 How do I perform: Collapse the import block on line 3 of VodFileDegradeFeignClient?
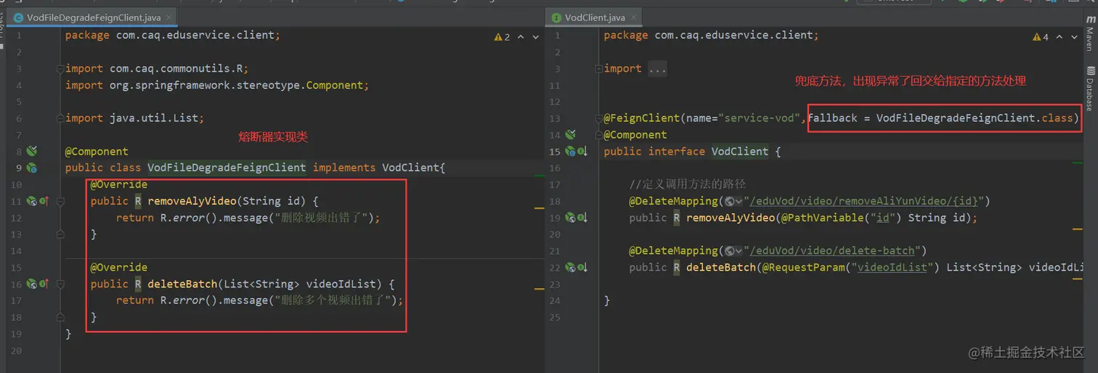click(60, 69)
